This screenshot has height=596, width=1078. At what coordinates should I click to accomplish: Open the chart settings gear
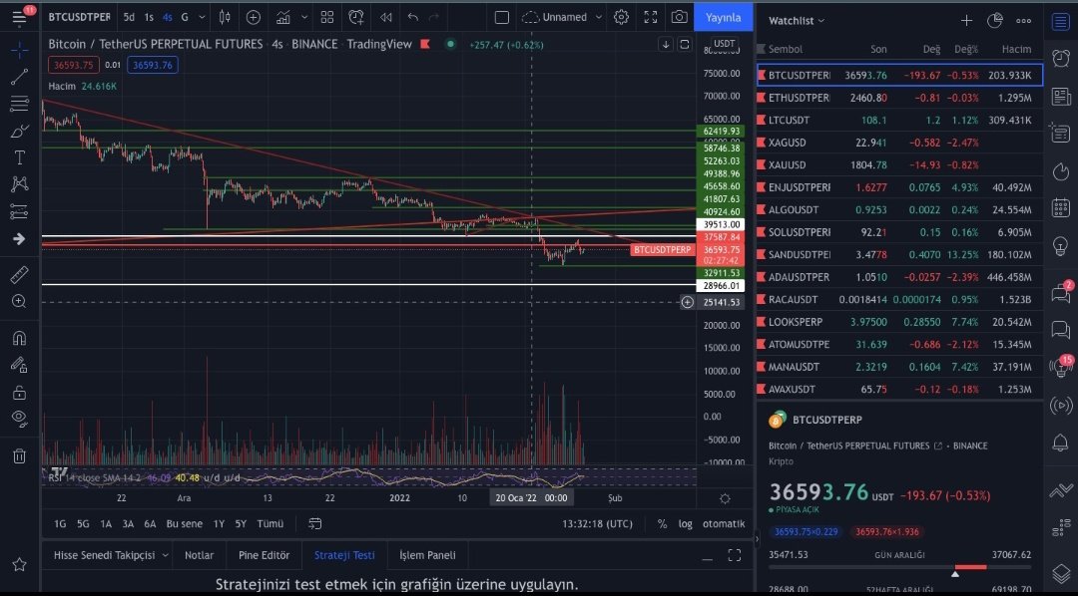click(x=621, y=17)
